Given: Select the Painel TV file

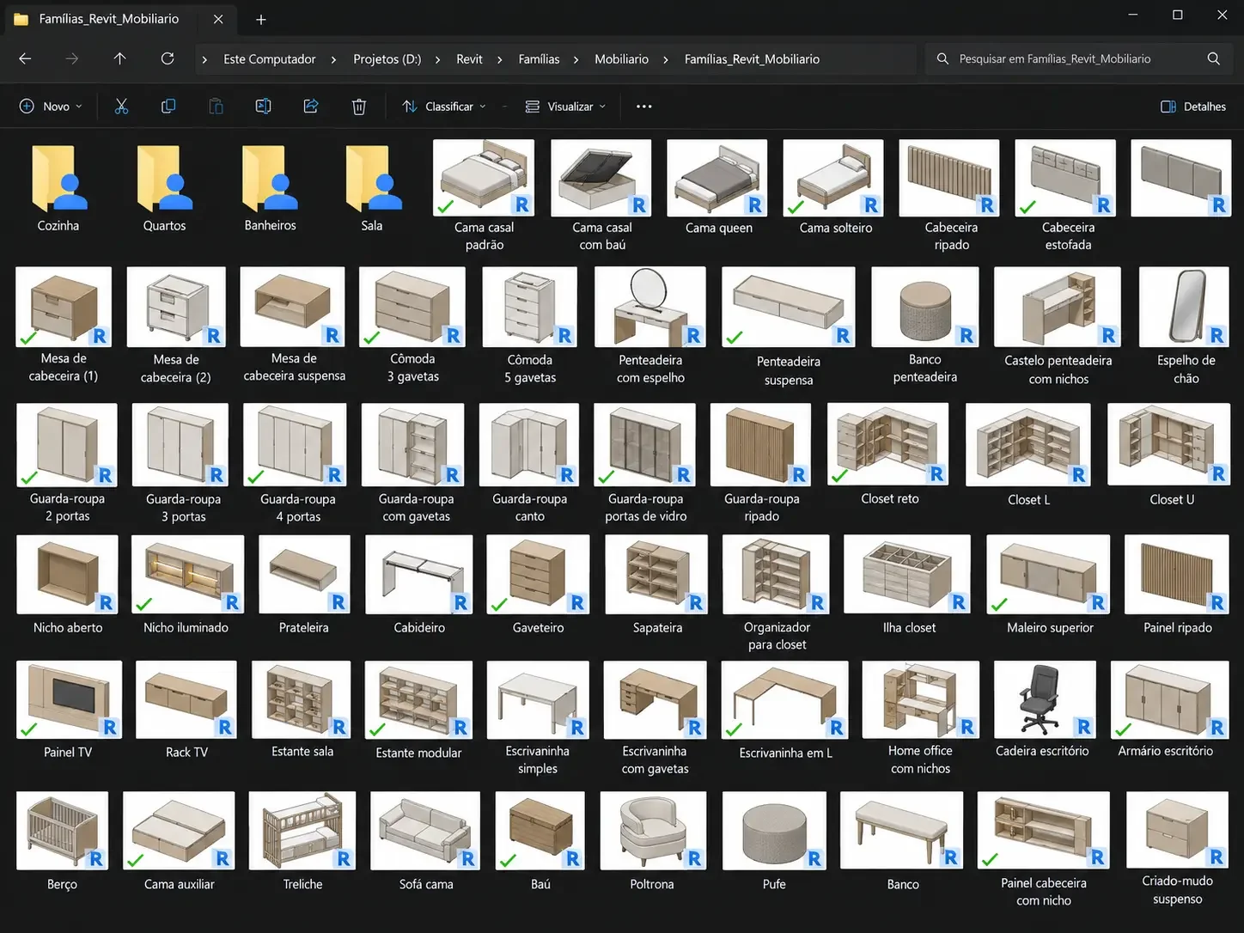Looking at the screenshot, I should (x=68, y=711).
